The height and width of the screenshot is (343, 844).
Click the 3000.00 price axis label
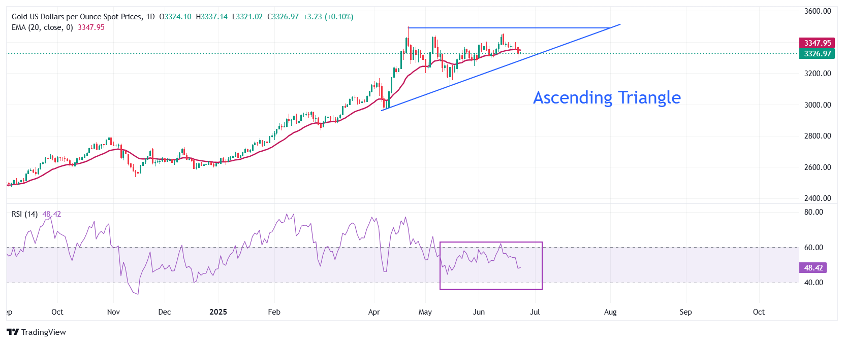[x=817, y=105]
